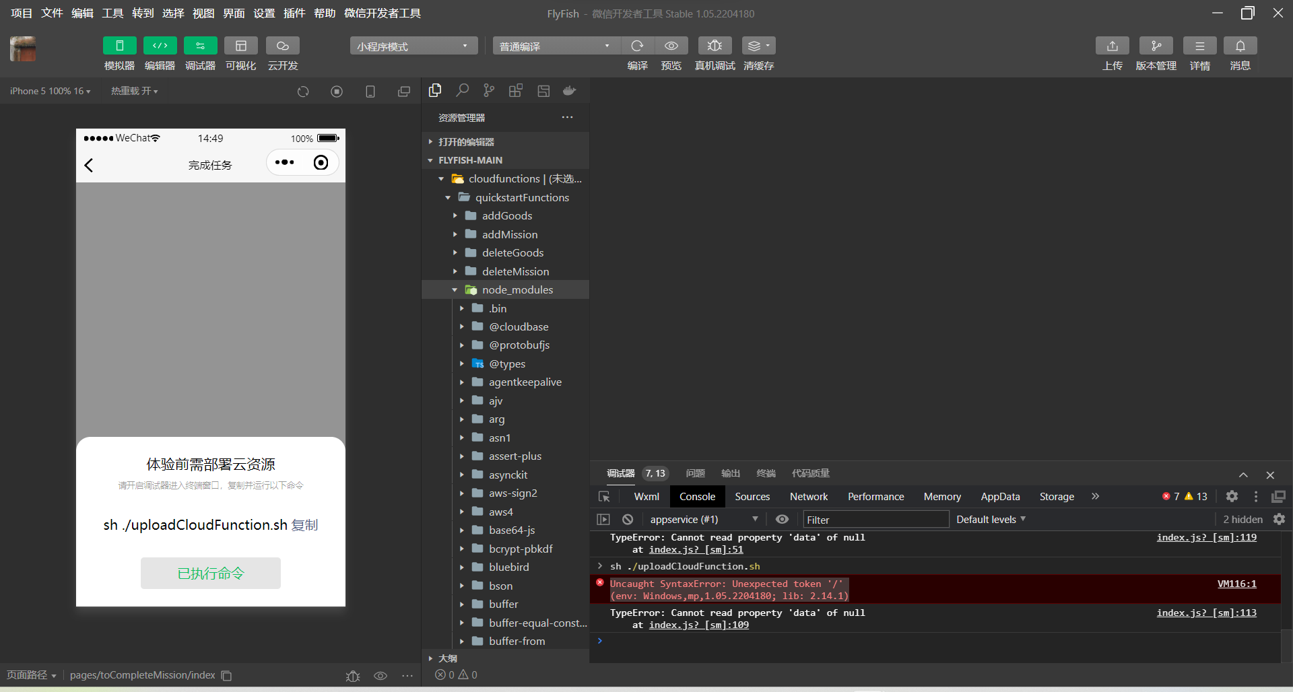Open console settings gear beside hidden count
The height and width of the screenshot is (692, 1293).
pyautogui.click(x=1279, y=519)
